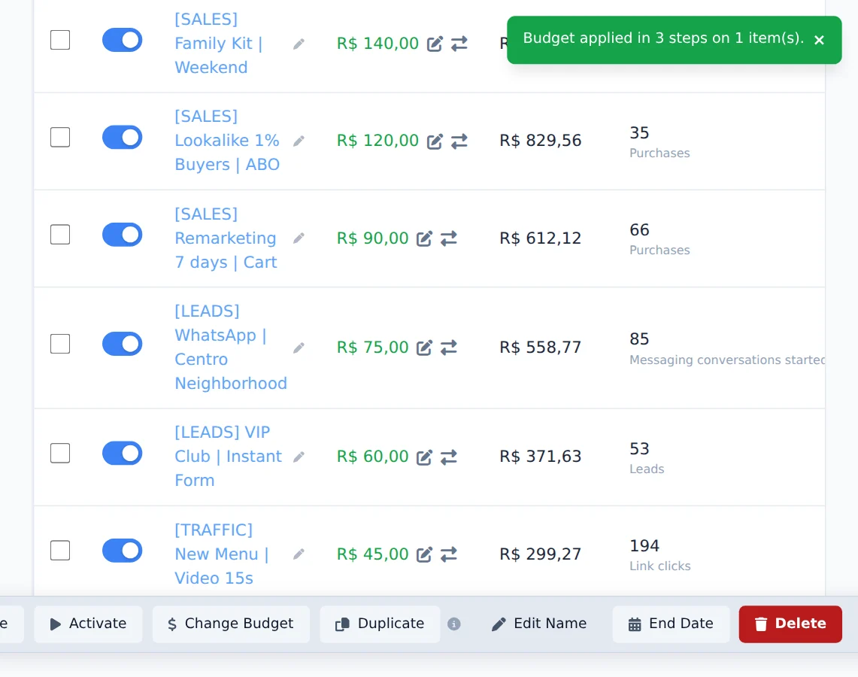Tick checkbox for New Menu Video 15s
Screen dimensions: 858x677
pos(60,551)
